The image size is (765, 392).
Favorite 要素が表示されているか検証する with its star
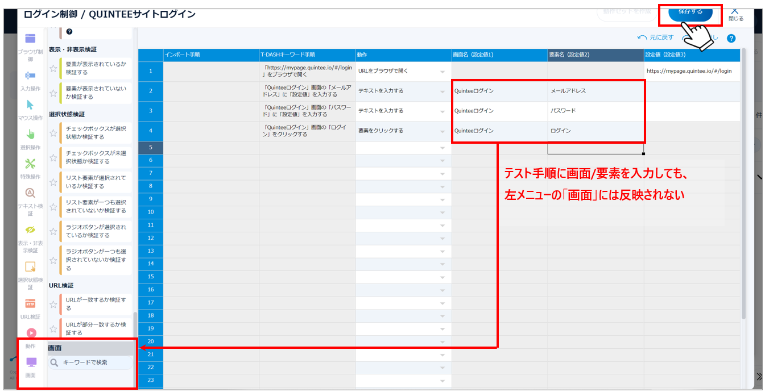(53, 68)
